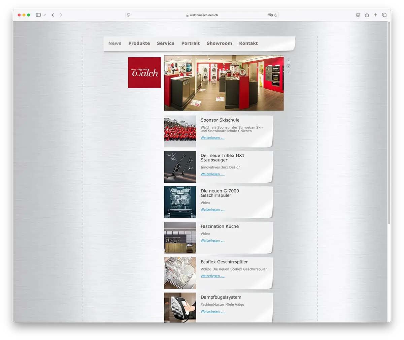Viewport: 404px width, 340px height.
Task: Toggle the Safari sidebar icon
Action: tap(38, 15)
